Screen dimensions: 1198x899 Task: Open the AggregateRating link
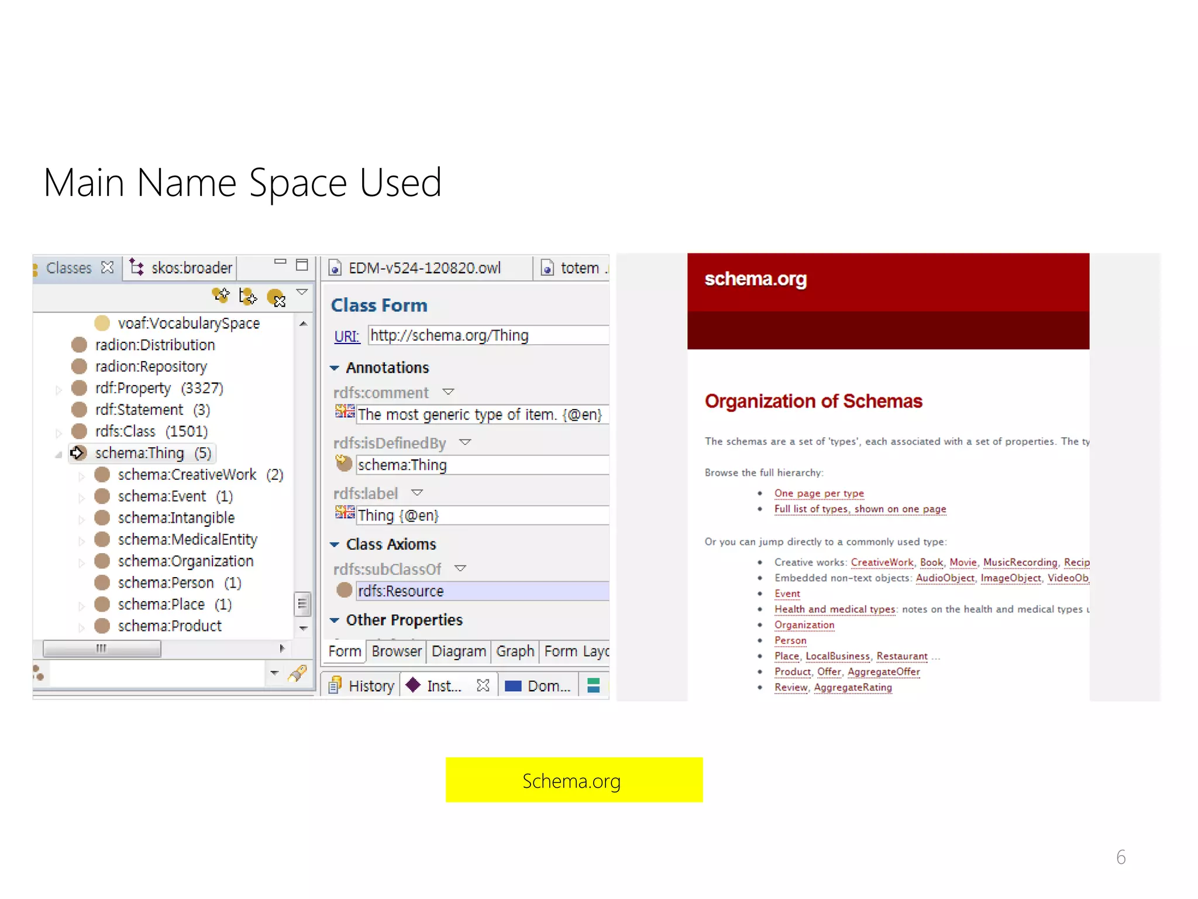(x=853, y=688)
